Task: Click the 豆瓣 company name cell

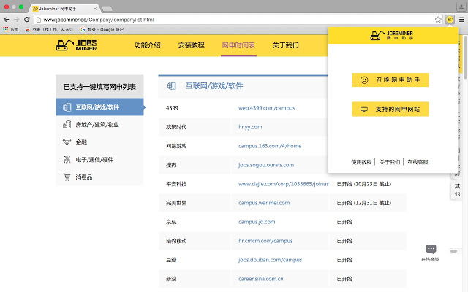Action: click(x=171, y=260)
